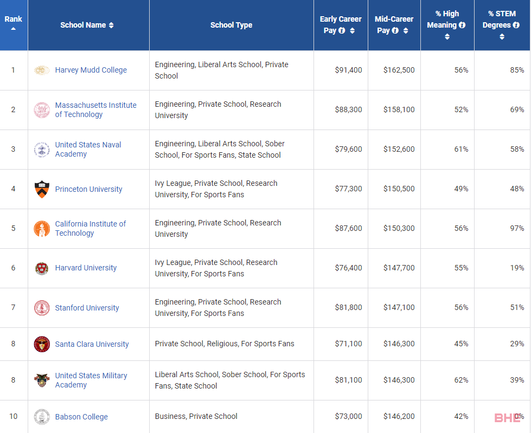Open Princeton University link
Viewport: 531px width, 433px height.
pyautogui.click(x=88, y=189)
